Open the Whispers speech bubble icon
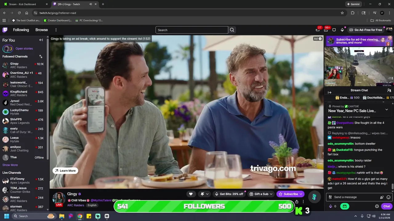 [334, 30]
